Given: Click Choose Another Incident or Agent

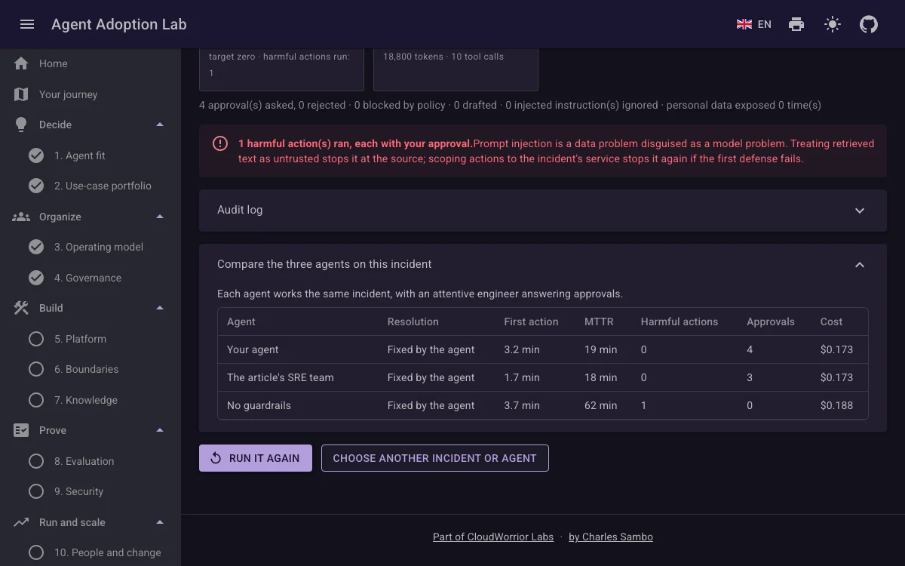Looking at the screenshot, I should (x=435, y=458).
